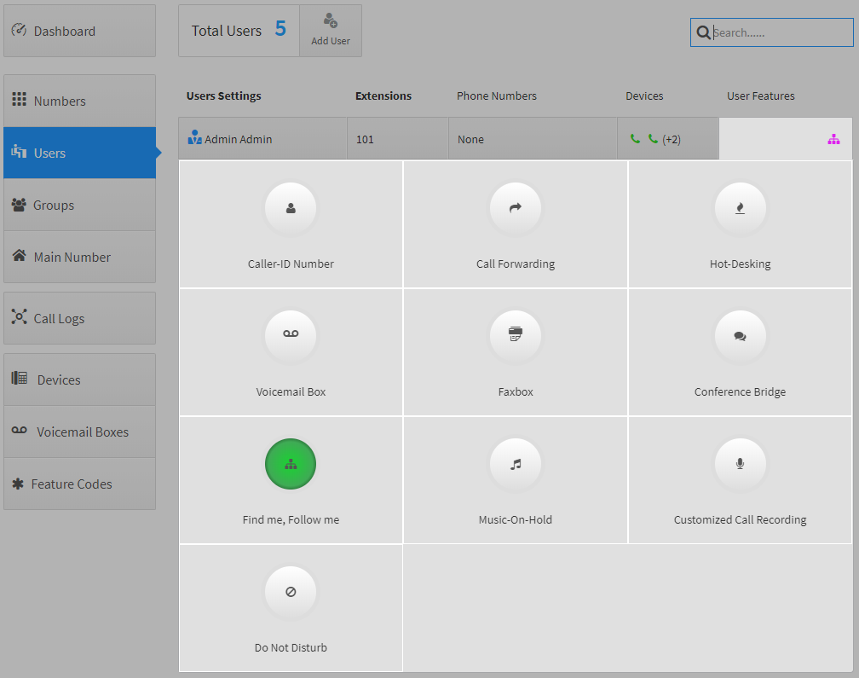The width and height of the screenshot is (859, 678).
Task: Click the Conference Bridge chat icon
Action: (x=740, y=336)
